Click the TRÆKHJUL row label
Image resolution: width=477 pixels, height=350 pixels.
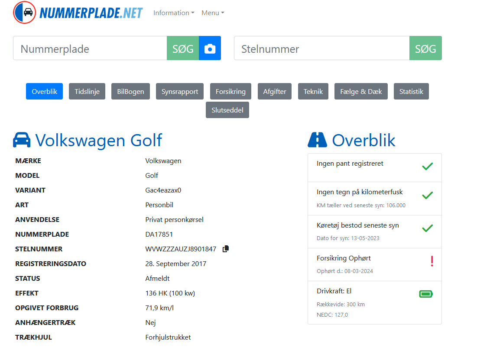pos(33,337)
